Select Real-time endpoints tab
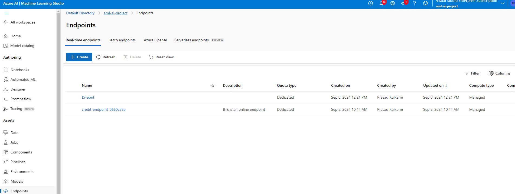 [83, 40]
